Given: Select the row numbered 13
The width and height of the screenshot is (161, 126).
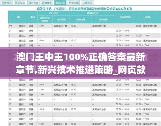Looking at the screenshot, I should (84, 85).
